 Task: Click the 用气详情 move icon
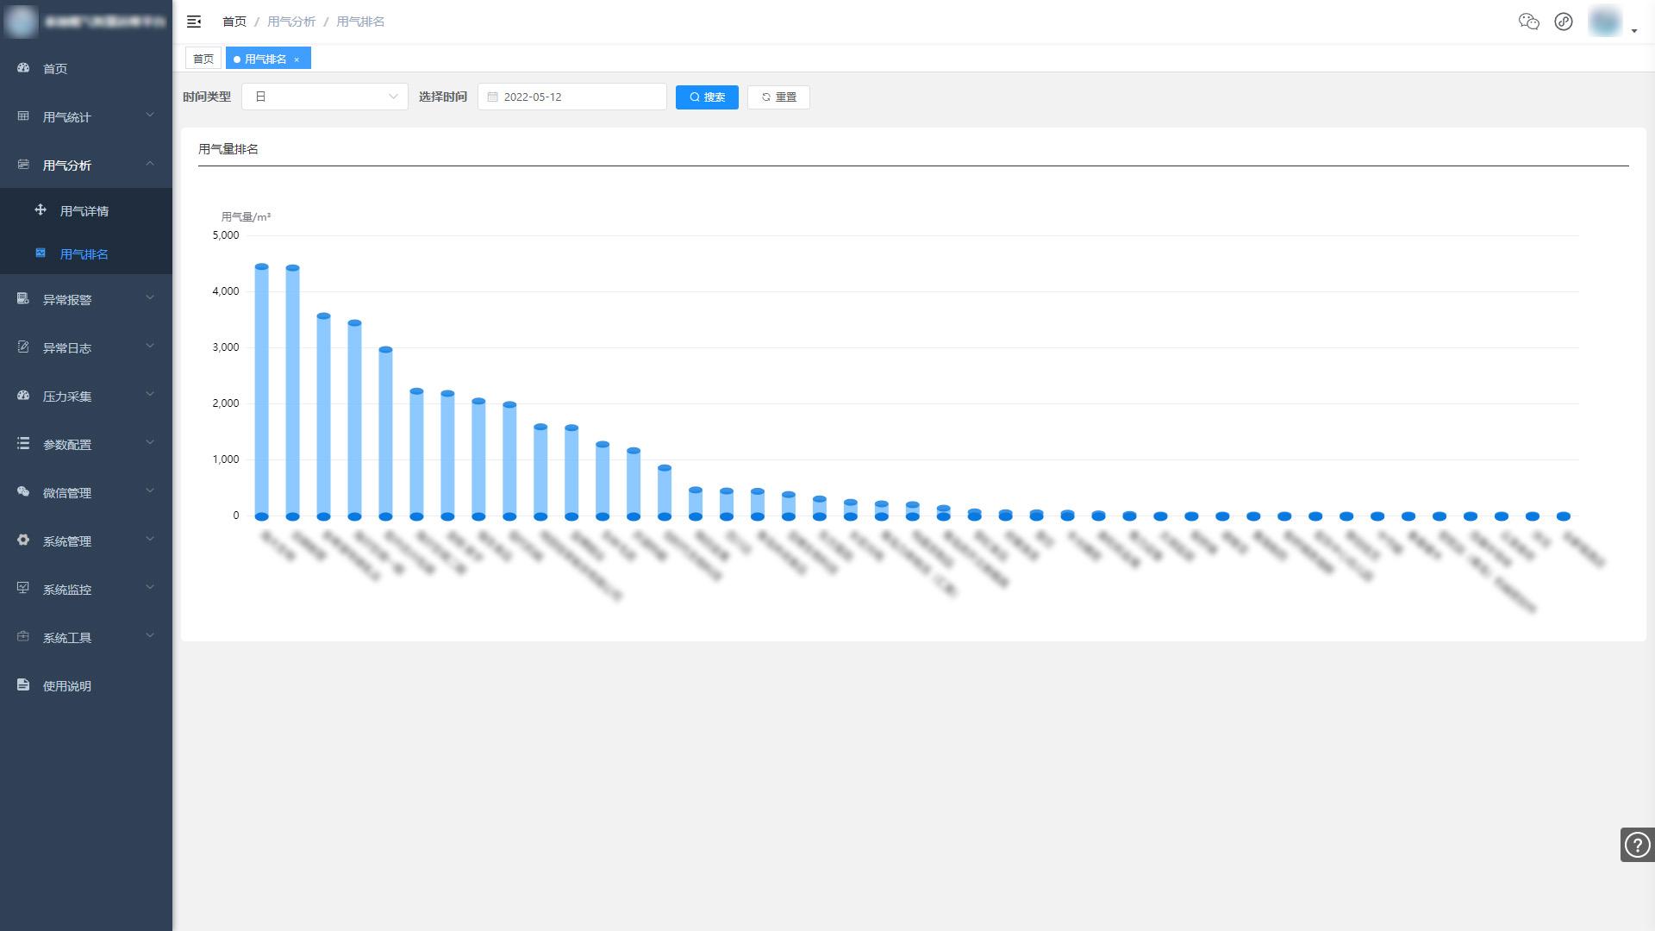(41, 209)
